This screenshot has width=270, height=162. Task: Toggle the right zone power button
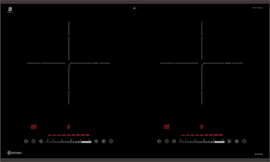244,141
